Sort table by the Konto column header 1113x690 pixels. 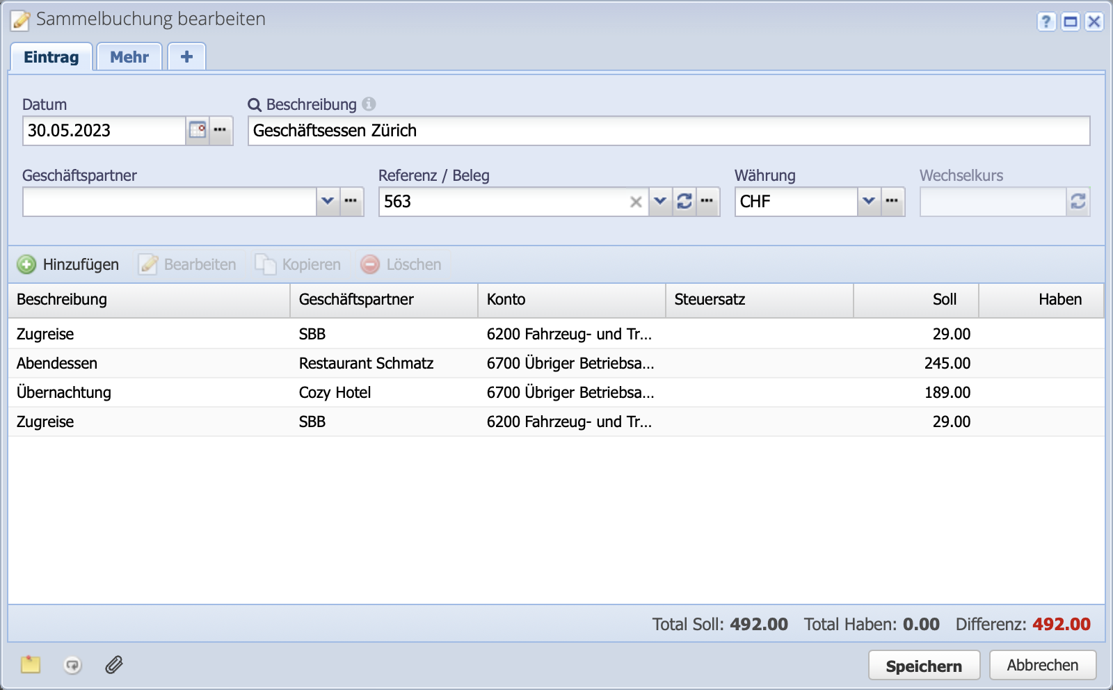click(570, 300)
